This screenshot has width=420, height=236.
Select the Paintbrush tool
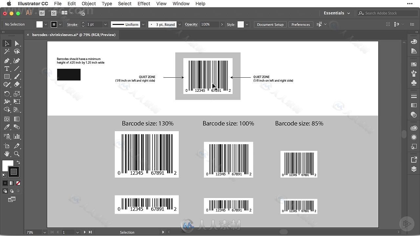[x=17, y=76]
